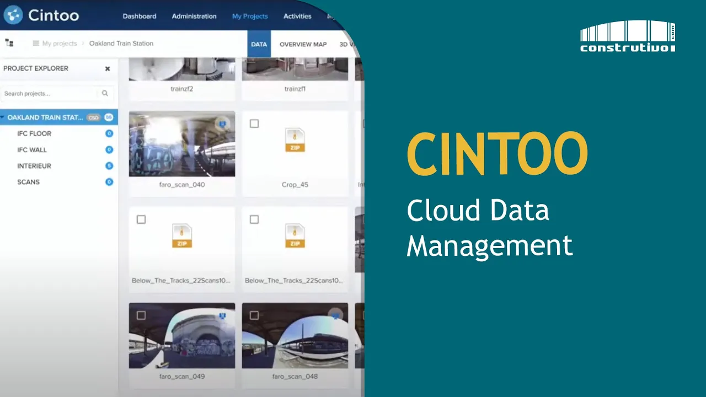
Task: Collapse the Oakland Train Station tree node
Action: [x=3, y=117]
